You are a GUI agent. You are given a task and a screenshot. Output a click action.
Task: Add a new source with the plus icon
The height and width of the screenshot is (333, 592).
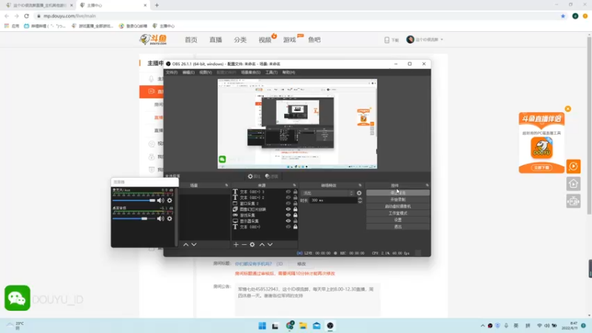[236, 245]
